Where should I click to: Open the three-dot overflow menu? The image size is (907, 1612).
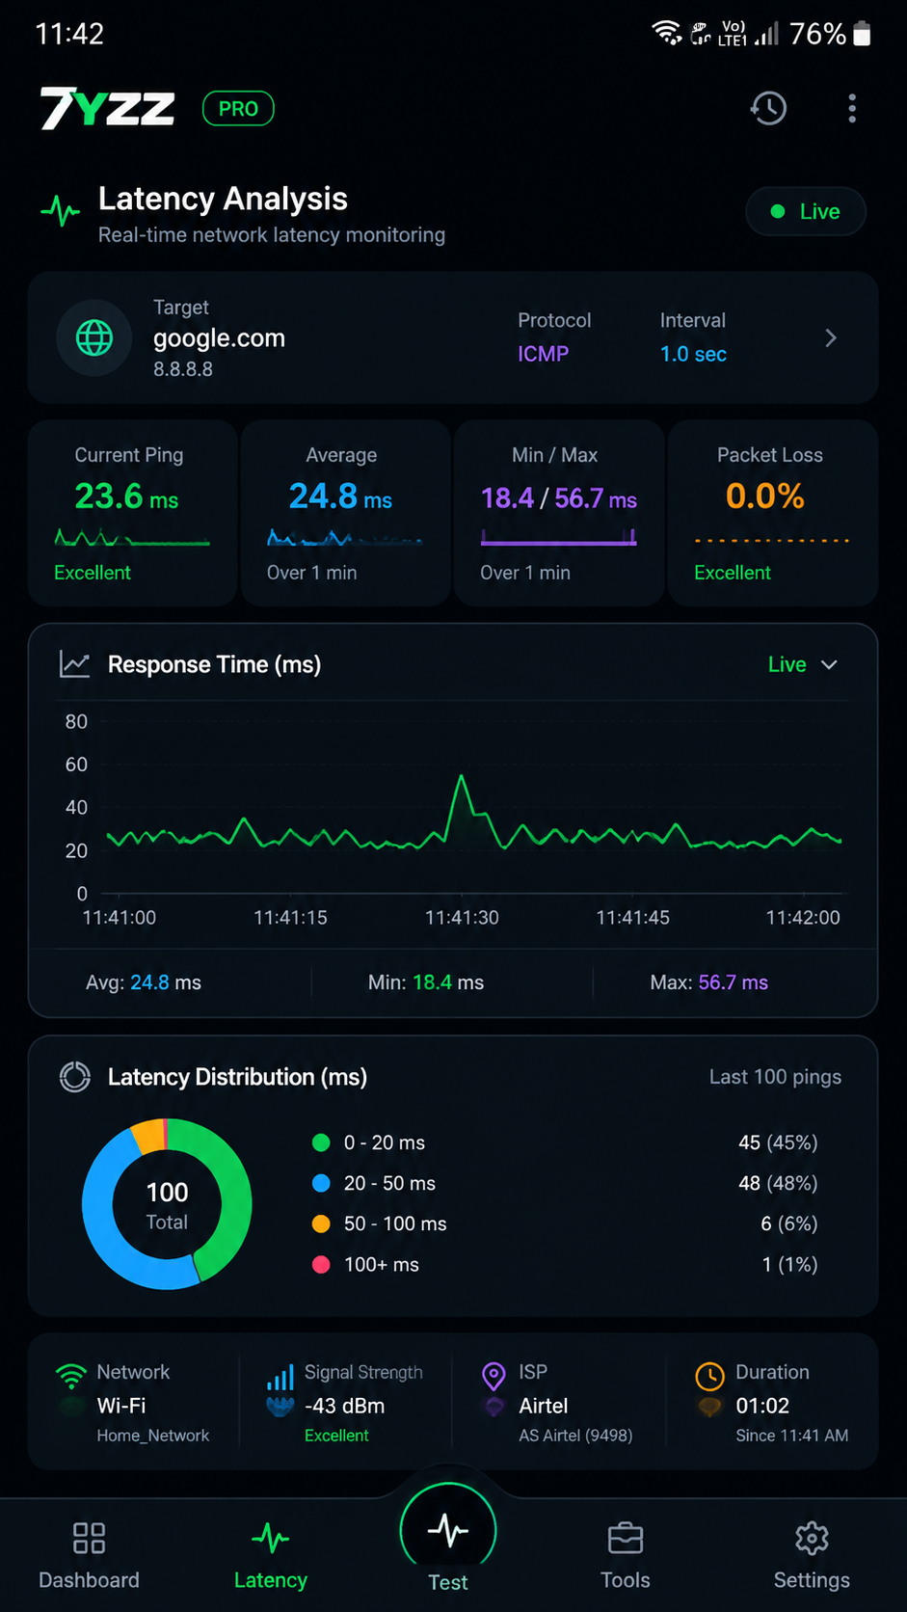pos(852,108)
